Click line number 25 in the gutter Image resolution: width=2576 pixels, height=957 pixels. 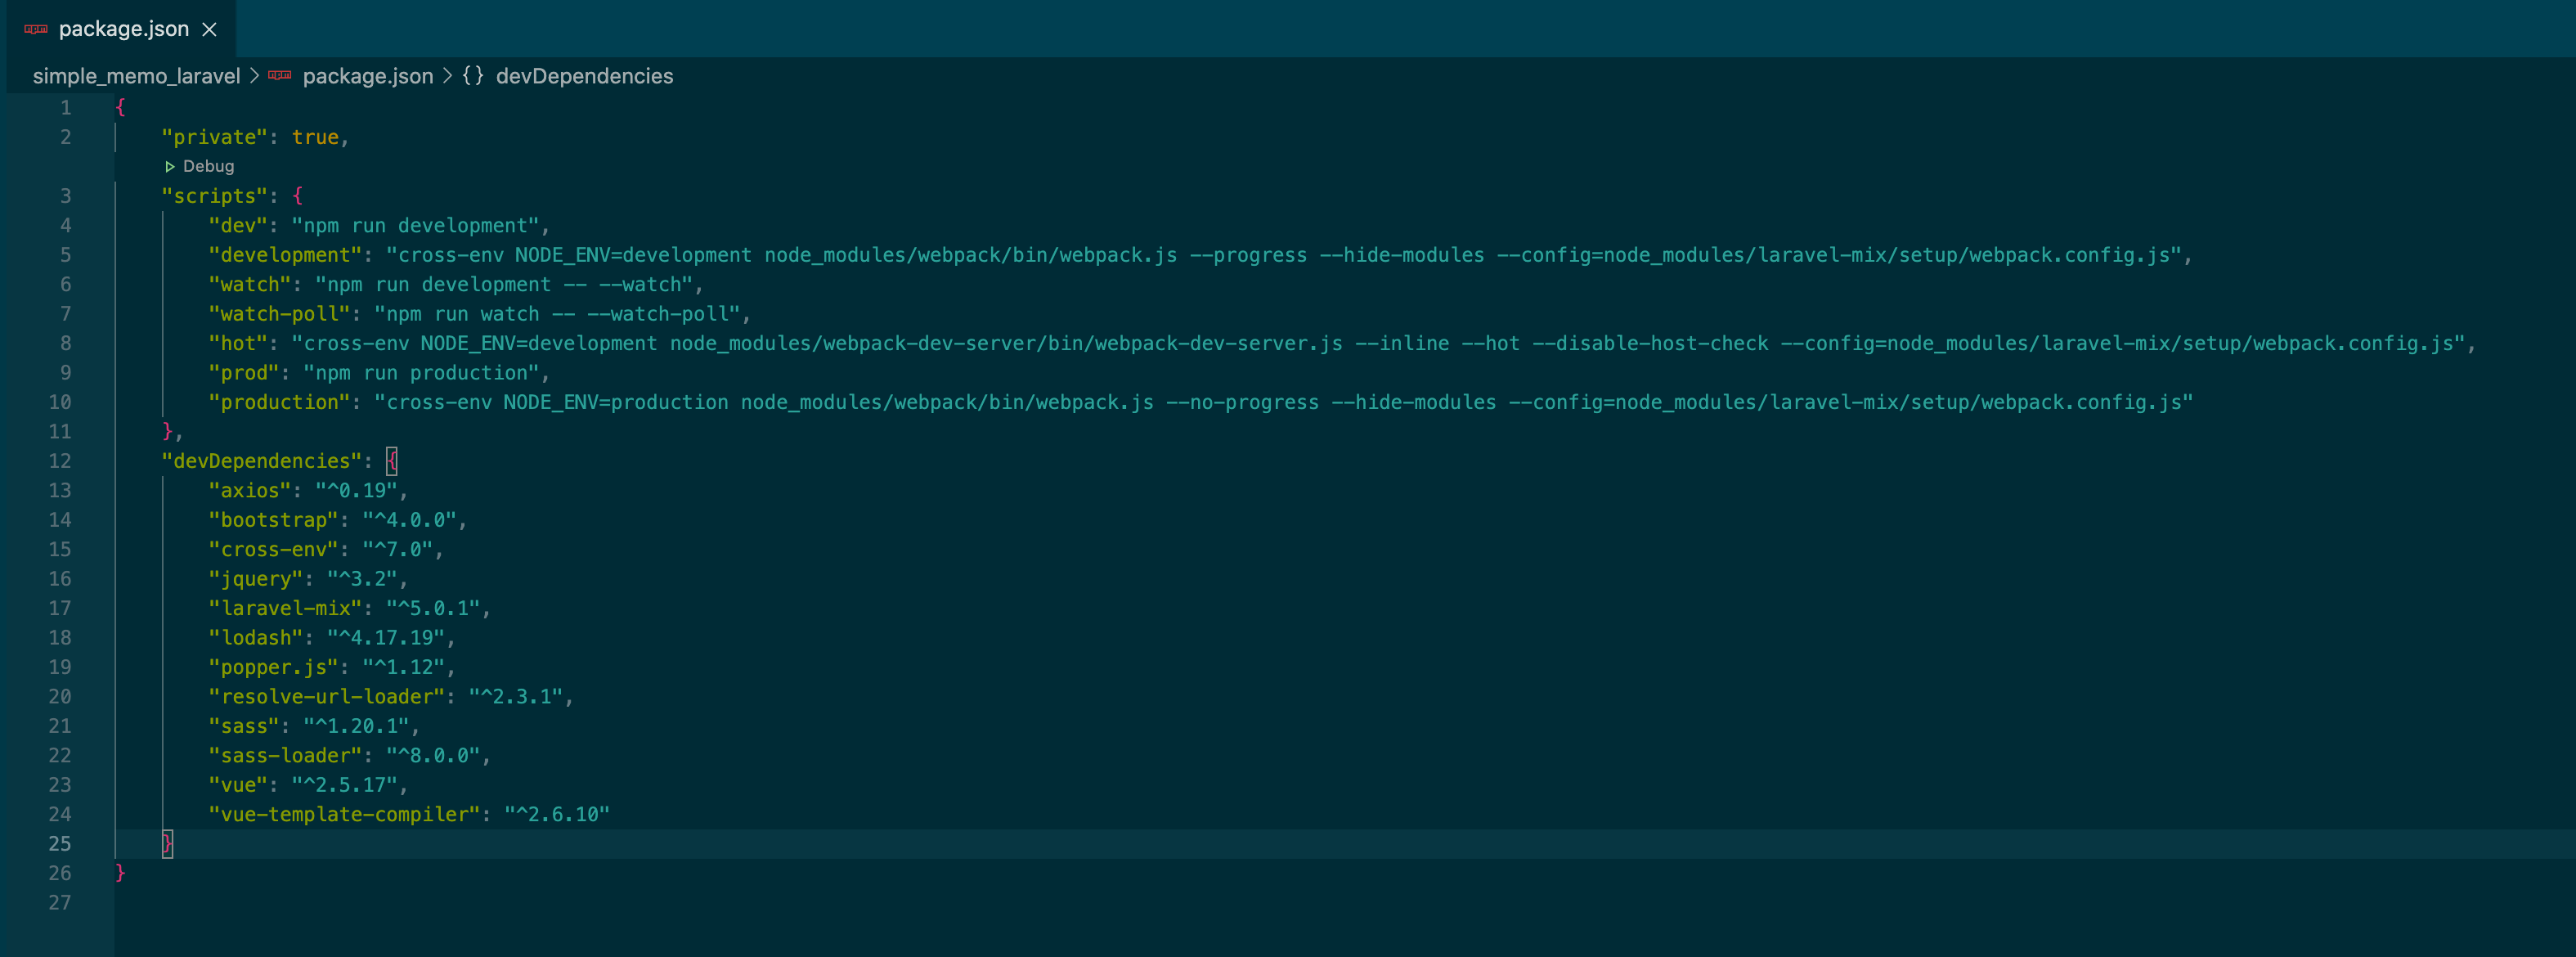[60, 844]
